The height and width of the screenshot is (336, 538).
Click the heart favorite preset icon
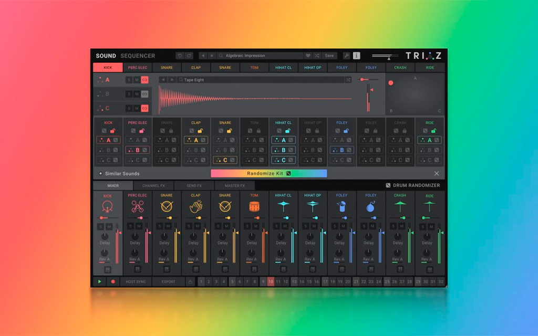click(308, 56)
